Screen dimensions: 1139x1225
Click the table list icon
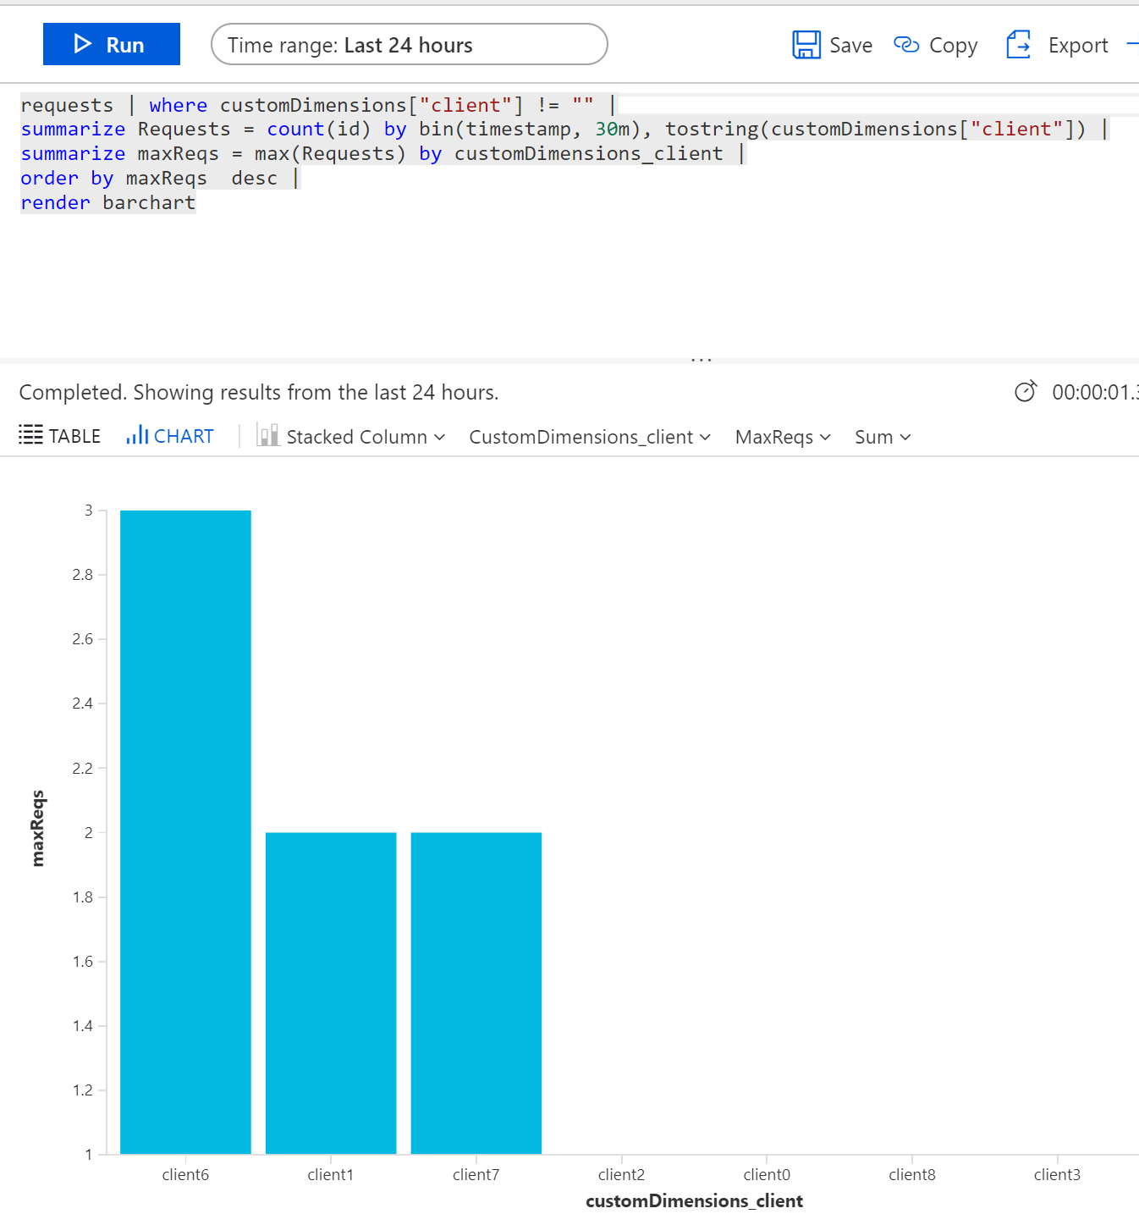click(30, 435)
